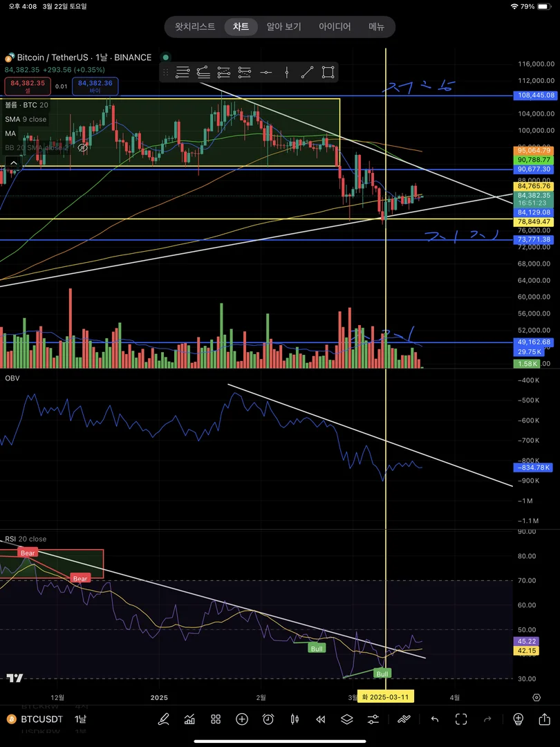Share the chart with share icon
Screen dimensions: 560x747
(544, 719)
